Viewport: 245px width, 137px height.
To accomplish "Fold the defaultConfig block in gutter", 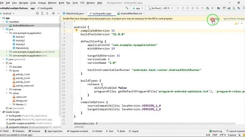I will pyautogui.click(x=73, y=41).
